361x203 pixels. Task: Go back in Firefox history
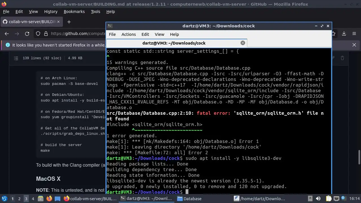tap(7, 34)
